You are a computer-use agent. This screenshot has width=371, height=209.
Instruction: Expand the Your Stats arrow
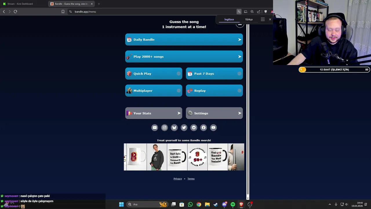[x=179, y=113]
